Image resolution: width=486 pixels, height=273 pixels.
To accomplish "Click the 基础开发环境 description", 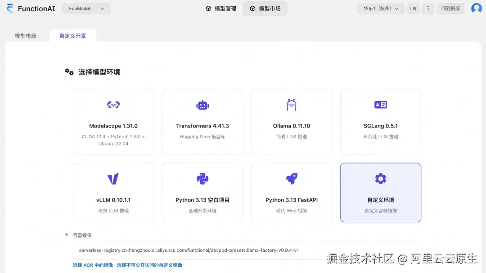I will click(x=202, y=211).
